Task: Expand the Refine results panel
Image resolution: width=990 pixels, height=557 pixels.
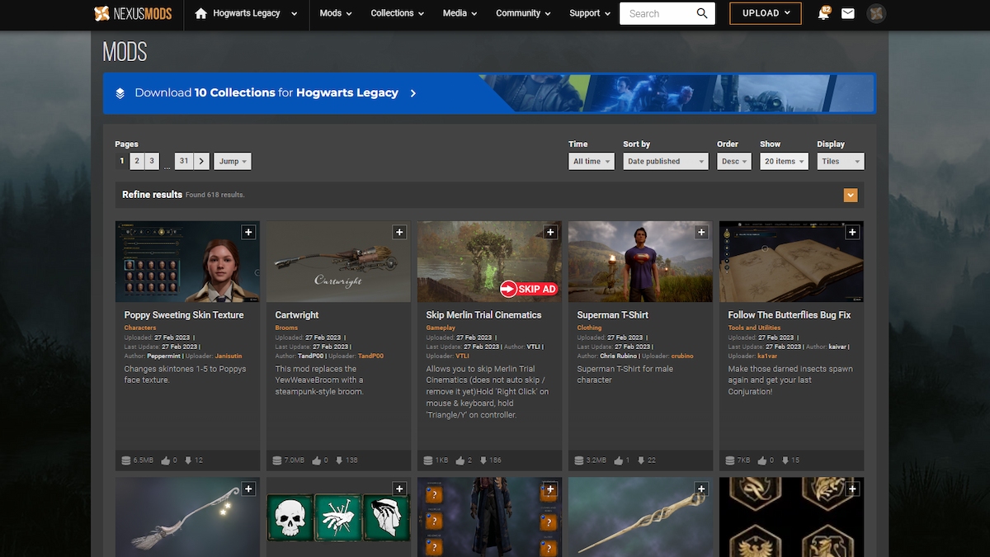Action: (851, 195)
